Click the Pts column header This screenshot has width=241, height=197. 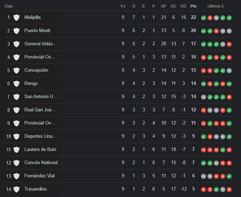coord(194,6)
